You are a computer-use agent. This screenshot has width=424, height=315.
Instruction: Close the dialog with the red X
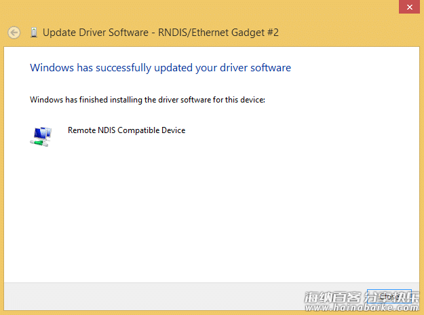click(x=409, y=7)
